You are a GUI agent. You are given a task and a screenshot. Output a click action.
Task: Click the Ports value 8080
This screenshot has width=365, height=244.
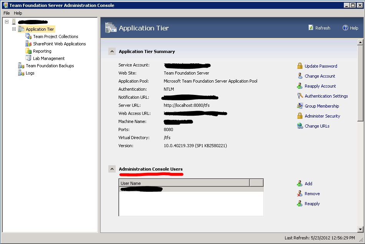click(168, 129)
